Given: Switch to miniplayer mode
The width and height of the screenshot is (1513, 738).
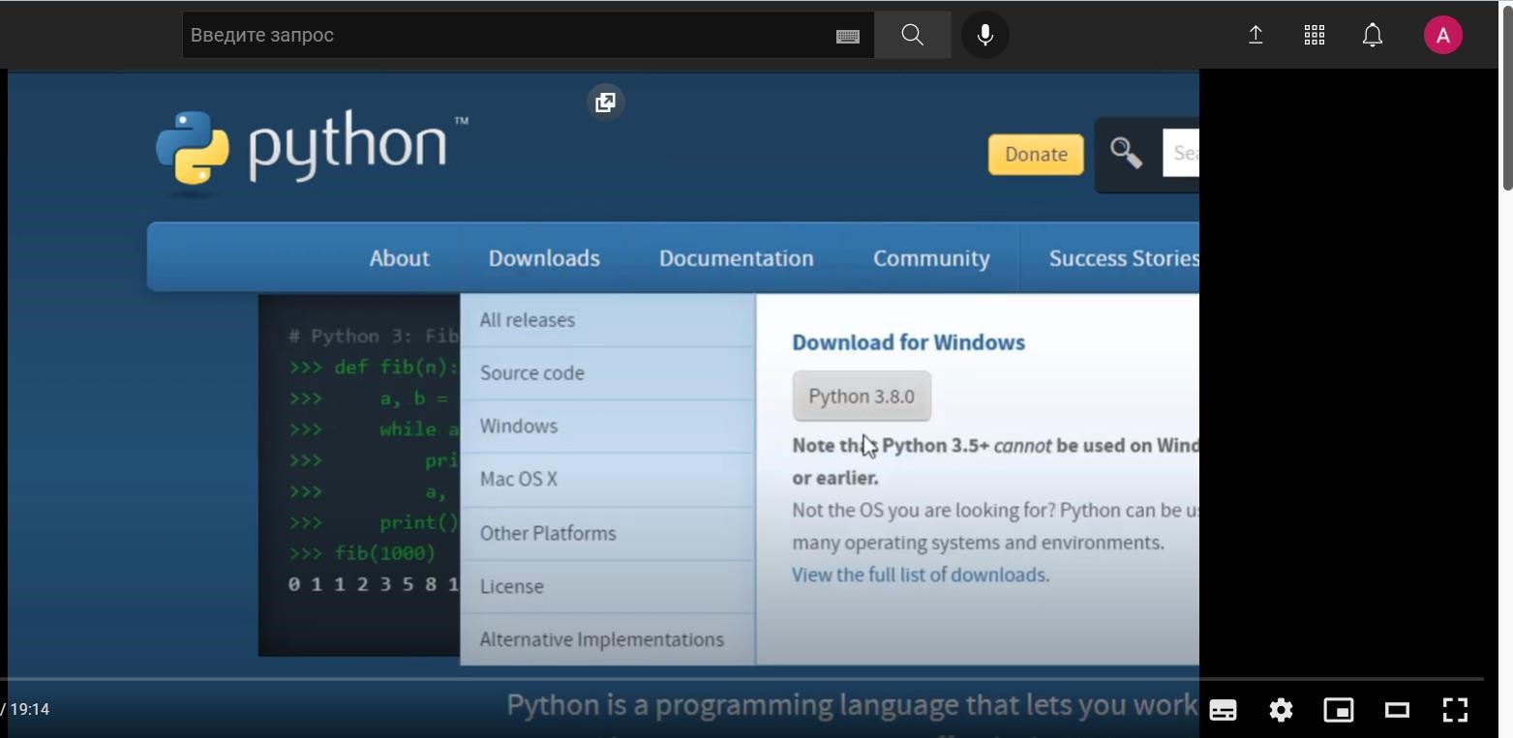Looking at the screenshot, I should tap(1339, 710).
